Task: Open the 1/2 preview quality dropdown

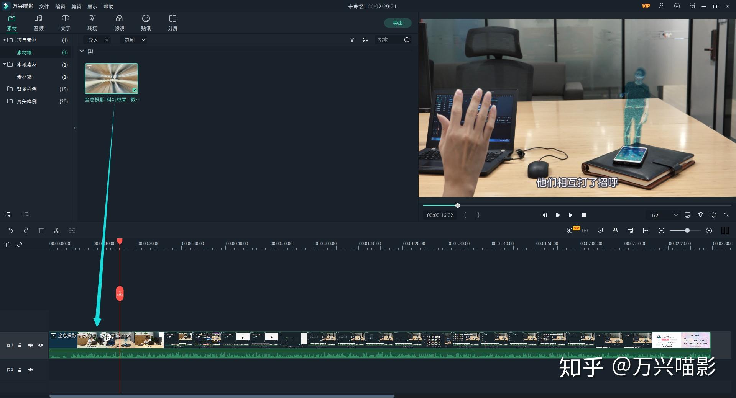Action: point(664,215)
